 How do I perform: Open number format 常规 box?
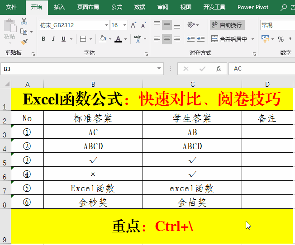(x=278, y=25)
